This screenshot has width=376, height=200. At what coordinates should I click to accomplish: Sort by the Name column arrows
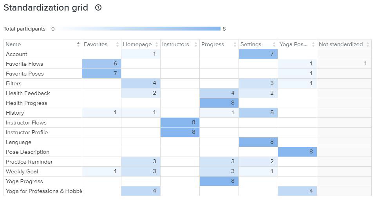coord(78,45)
